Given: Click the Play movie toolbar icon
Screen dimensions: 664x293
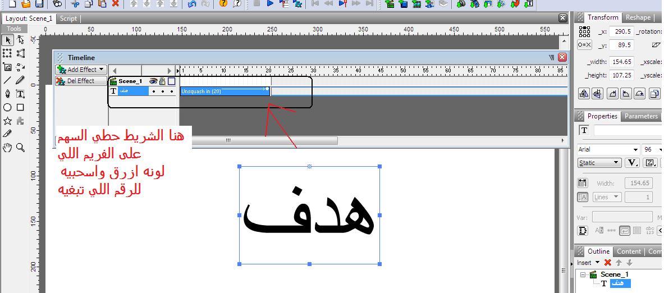Looking at the screenshot, I should click(270, 4).
